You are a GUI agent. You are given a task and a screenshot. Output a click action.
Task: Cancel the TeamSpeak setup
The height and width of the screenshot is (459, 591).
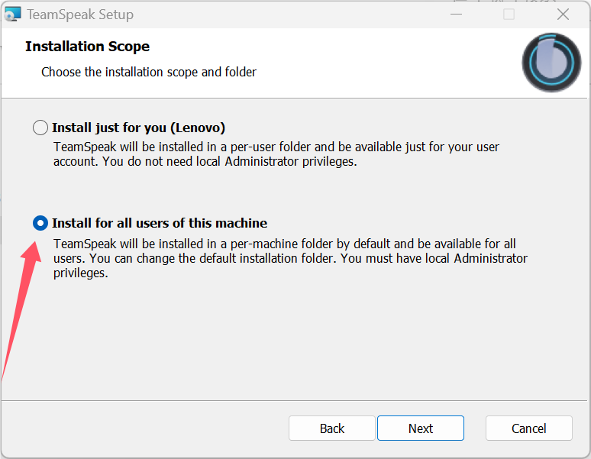[x=529, y=428]
